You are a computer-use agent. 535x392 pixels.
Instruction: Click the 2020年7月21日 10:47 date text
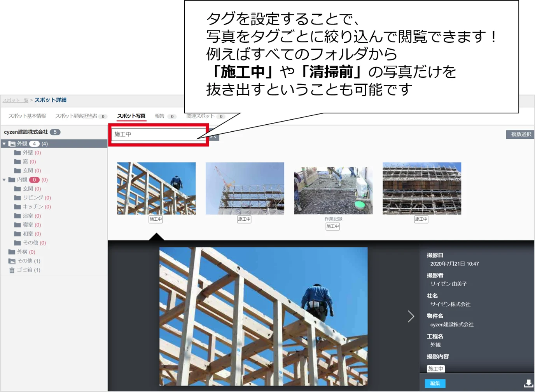[455, 264]
